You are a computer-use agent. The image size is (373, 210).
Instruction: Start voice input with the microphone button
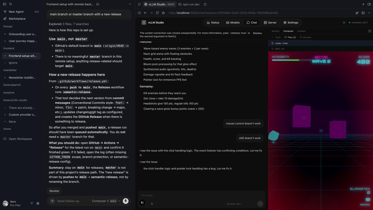[x=126, y=201]
